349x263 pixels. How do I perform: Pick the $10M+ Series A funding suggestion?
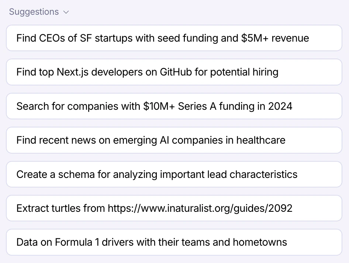(174, 106)
